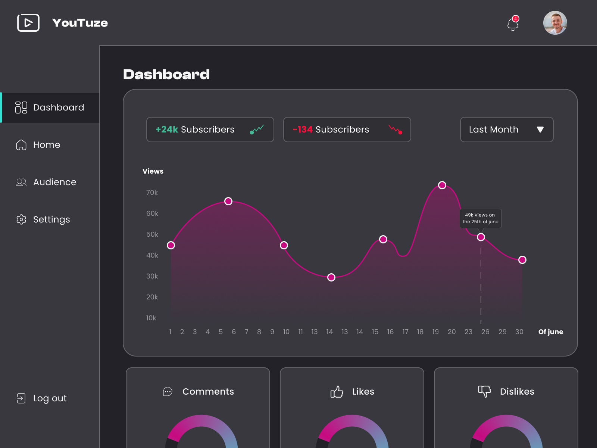Select the Dashboard grid icon in sidebar
This screenshot has width=597, height=448.
pyautogui.click(x=21, y=108)
